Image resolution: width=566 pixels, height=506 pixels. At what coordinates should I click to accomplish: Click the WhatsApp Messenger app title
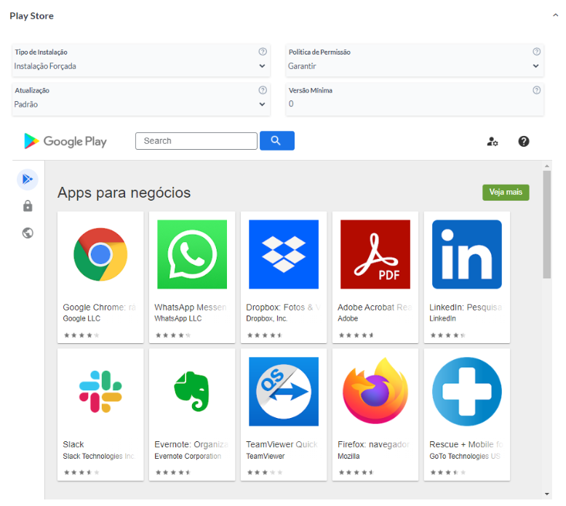(x=191, y=308)
